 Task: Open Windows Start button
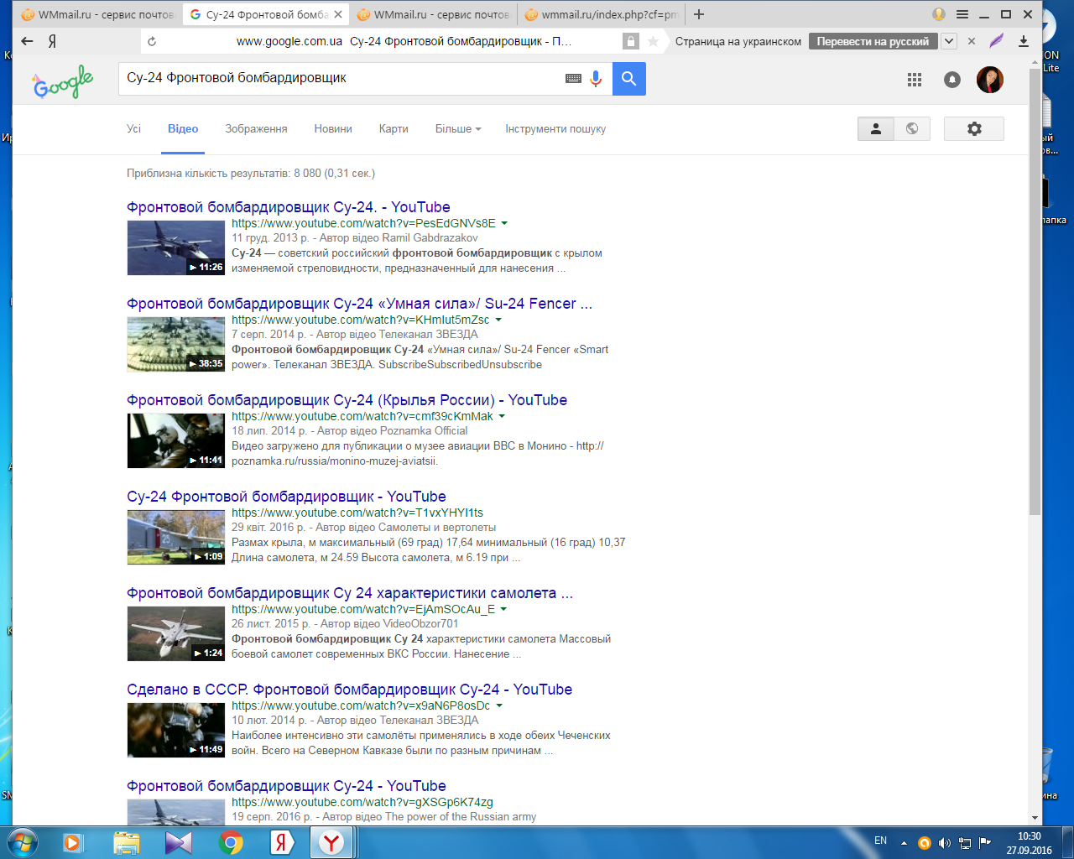pyautogui.click(x=22, y=841)
